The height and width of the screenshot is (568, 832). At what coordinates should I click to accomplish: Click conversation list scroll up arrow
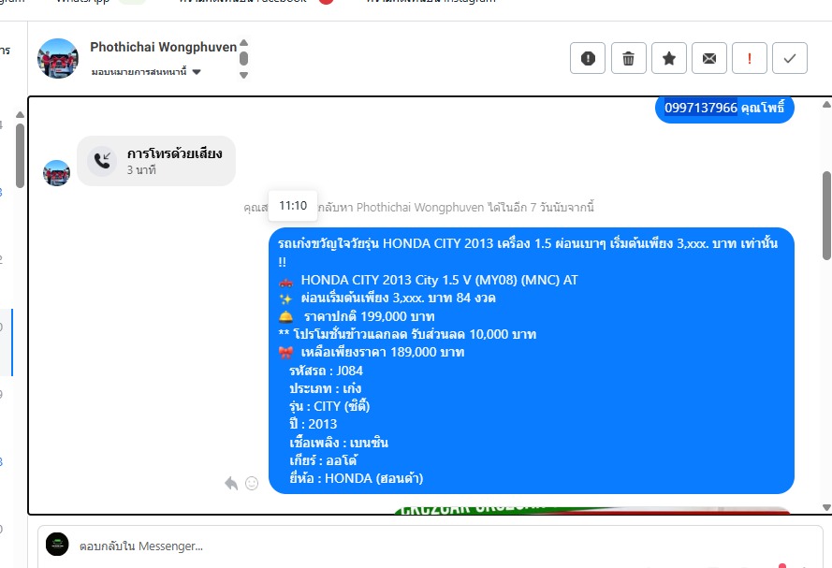click(x=20, y=114)
